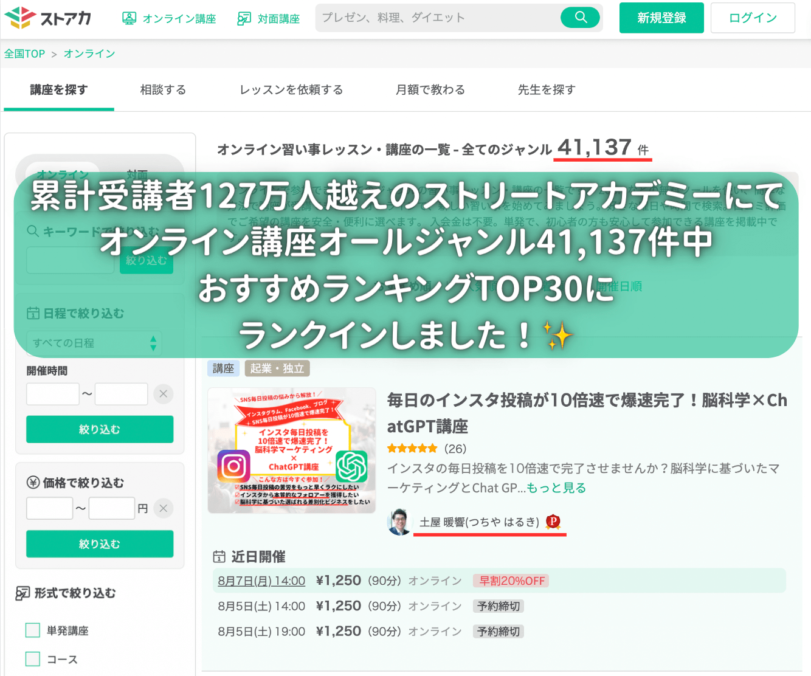Focus the price minimum input field
Viewport: 811px width, 676px height.
point(50,508)
